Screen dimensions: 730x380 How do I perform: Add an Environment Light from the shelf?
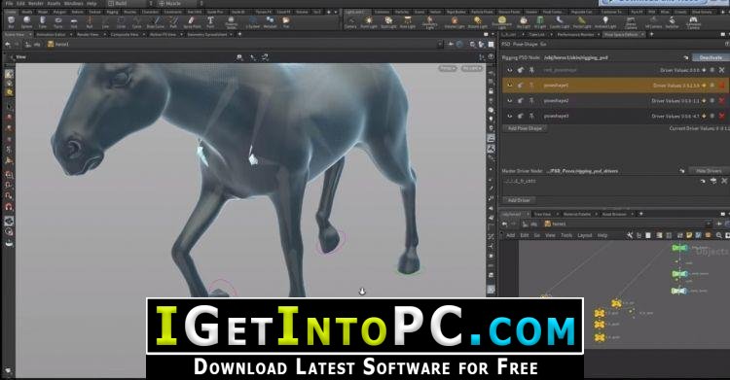[502, 22]
